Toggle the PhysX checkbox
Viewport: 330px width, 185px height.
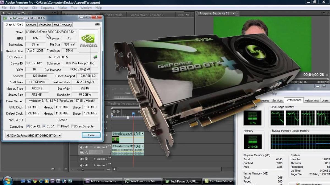[x=59, y=126]
